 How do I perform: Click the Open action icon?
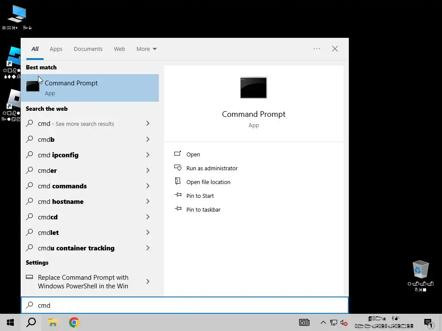pos(177,154)
